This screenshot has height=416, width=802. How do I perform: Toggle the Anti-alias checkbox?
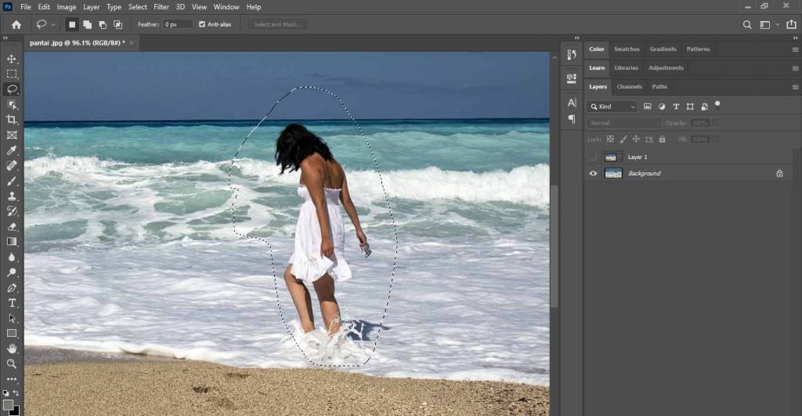tap(202, 24)
